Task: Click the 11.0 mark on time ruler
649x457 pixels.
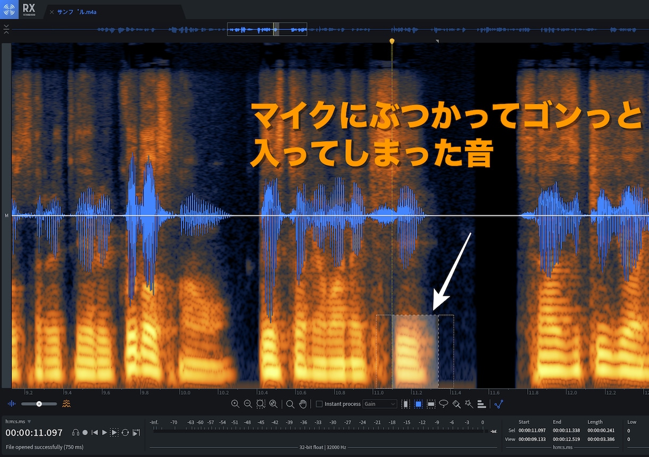Action: coord(378,393)
